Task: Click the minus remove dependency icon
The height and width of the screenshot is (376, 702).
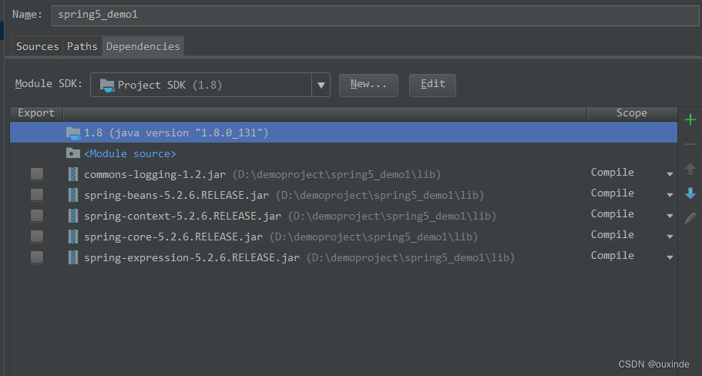Action: 690,144
